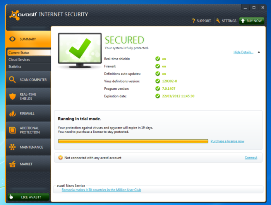Open the Maintenance section
271x205 pixels.
pyautogui.click(x=28, y=147)
